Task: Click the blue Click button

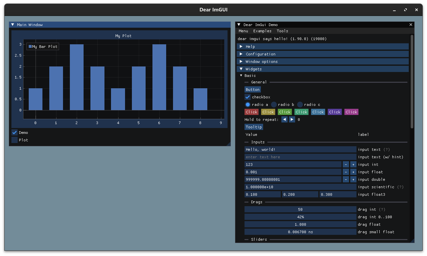Action: (x=318, y=112)
